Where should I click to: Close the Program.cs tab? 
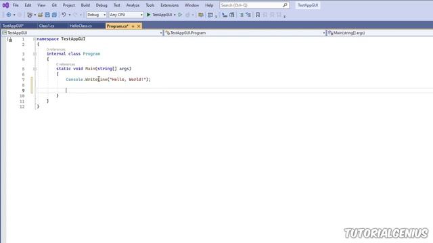tap(139, 26)
